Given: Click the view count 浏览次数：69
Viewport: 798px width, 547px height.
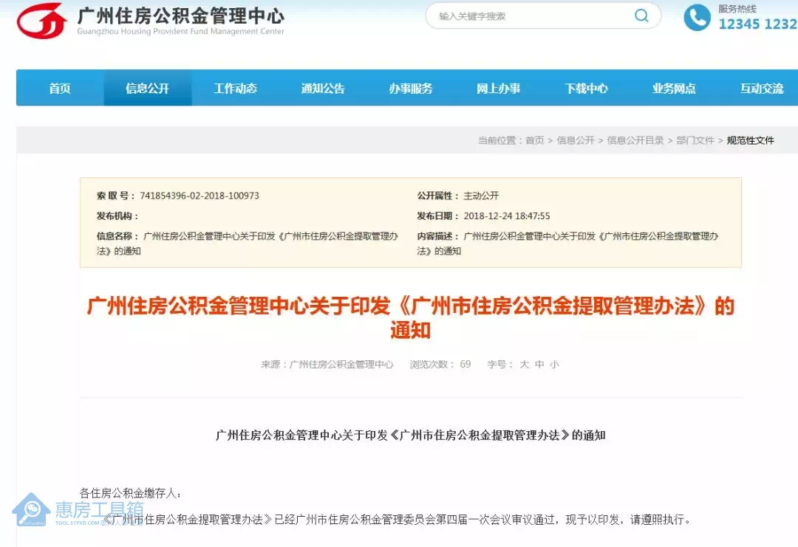Looking at the screenshot, I should pos(440,365).
